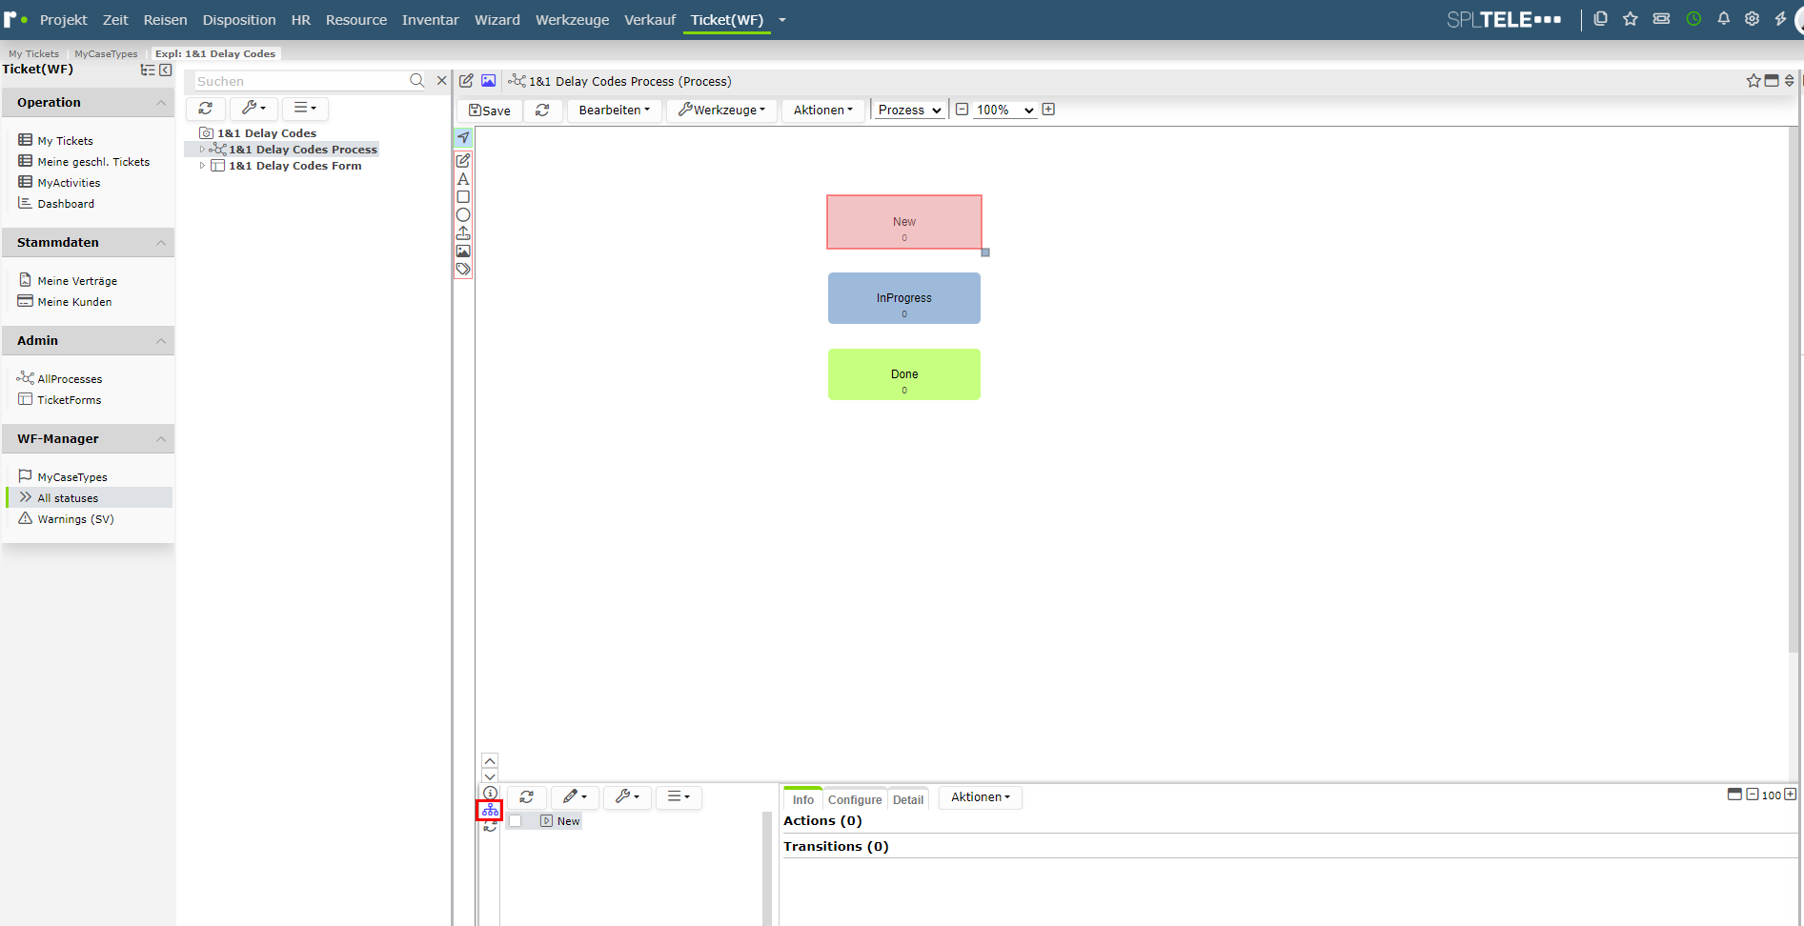Screen dimensions: 1804x926
Task: Collapse the Admin section
Action: [161, 341]
